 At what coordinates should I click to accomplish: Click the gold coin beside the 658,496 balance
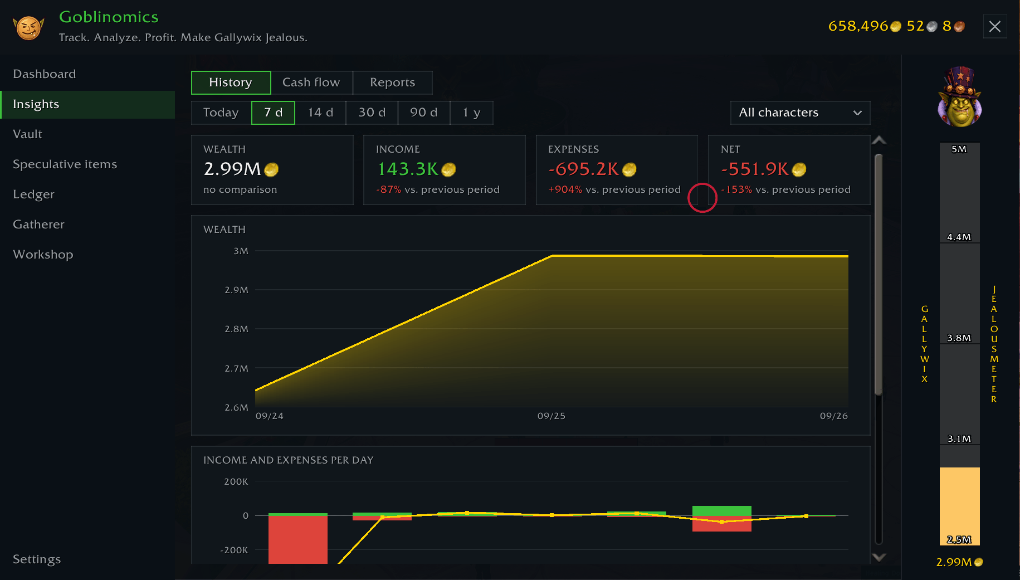(x=895, y=27)
